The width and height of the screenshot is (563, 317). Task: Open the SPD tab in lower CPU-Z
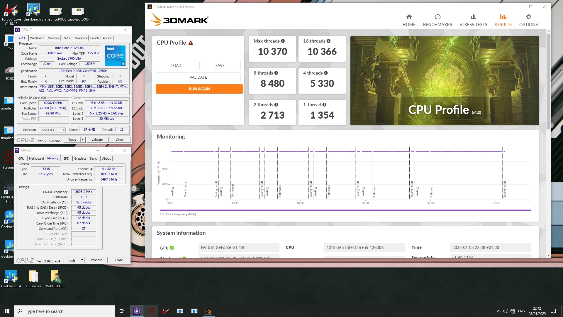(66, 158)
